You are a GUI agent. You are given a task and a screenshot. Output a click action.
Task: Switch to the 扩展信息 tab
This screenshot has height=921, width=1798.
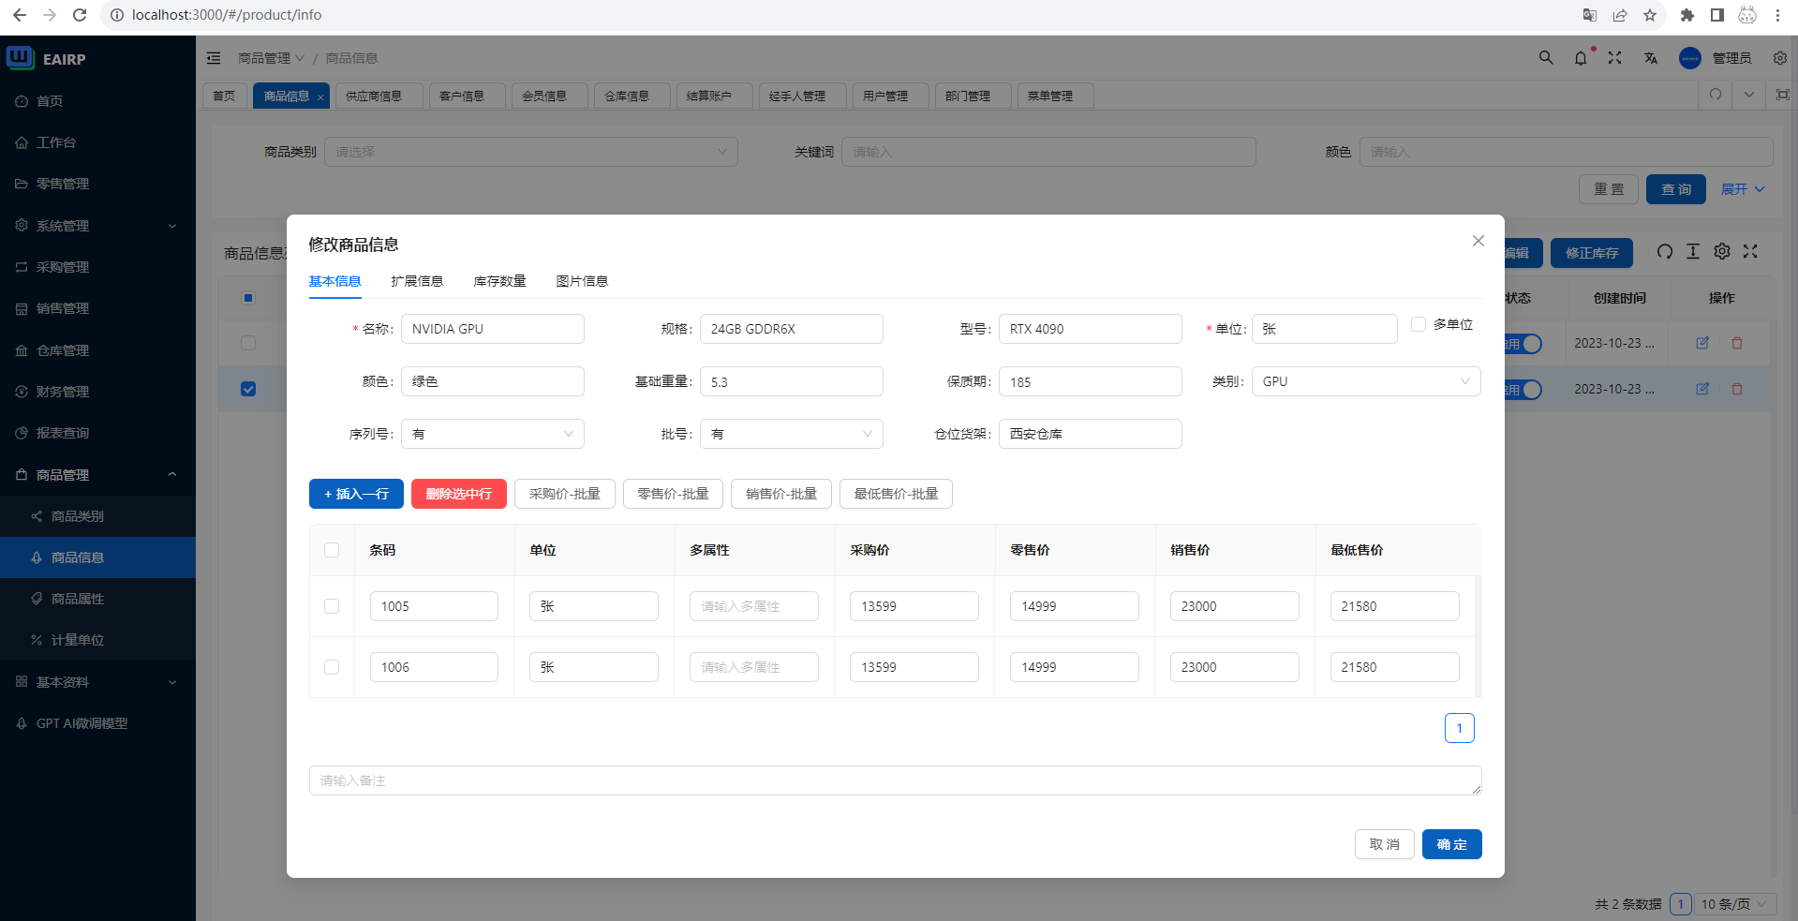pyautogui.click(x=417, y=281)
